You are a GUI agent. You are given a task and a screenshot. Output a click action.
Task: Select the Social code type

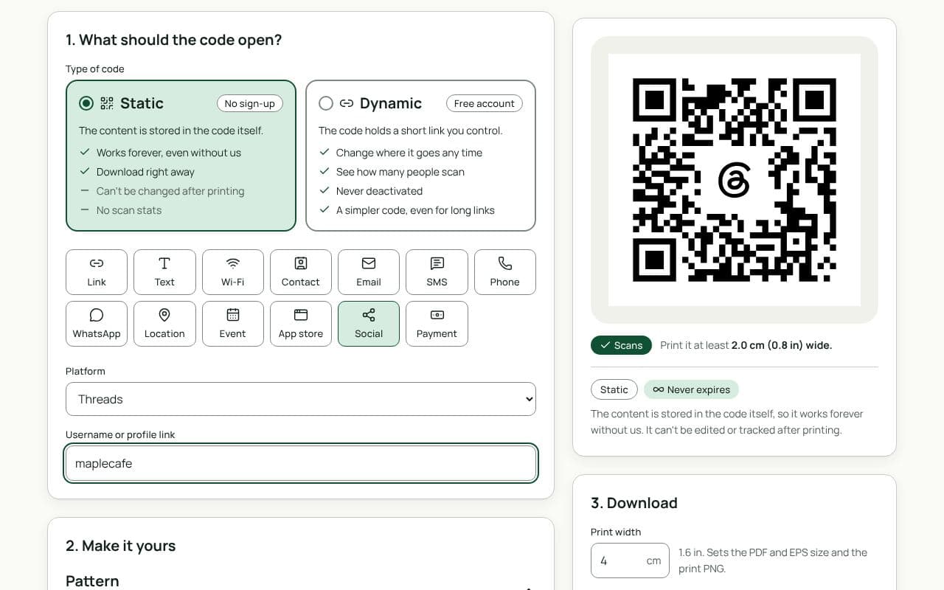point(369,324)
